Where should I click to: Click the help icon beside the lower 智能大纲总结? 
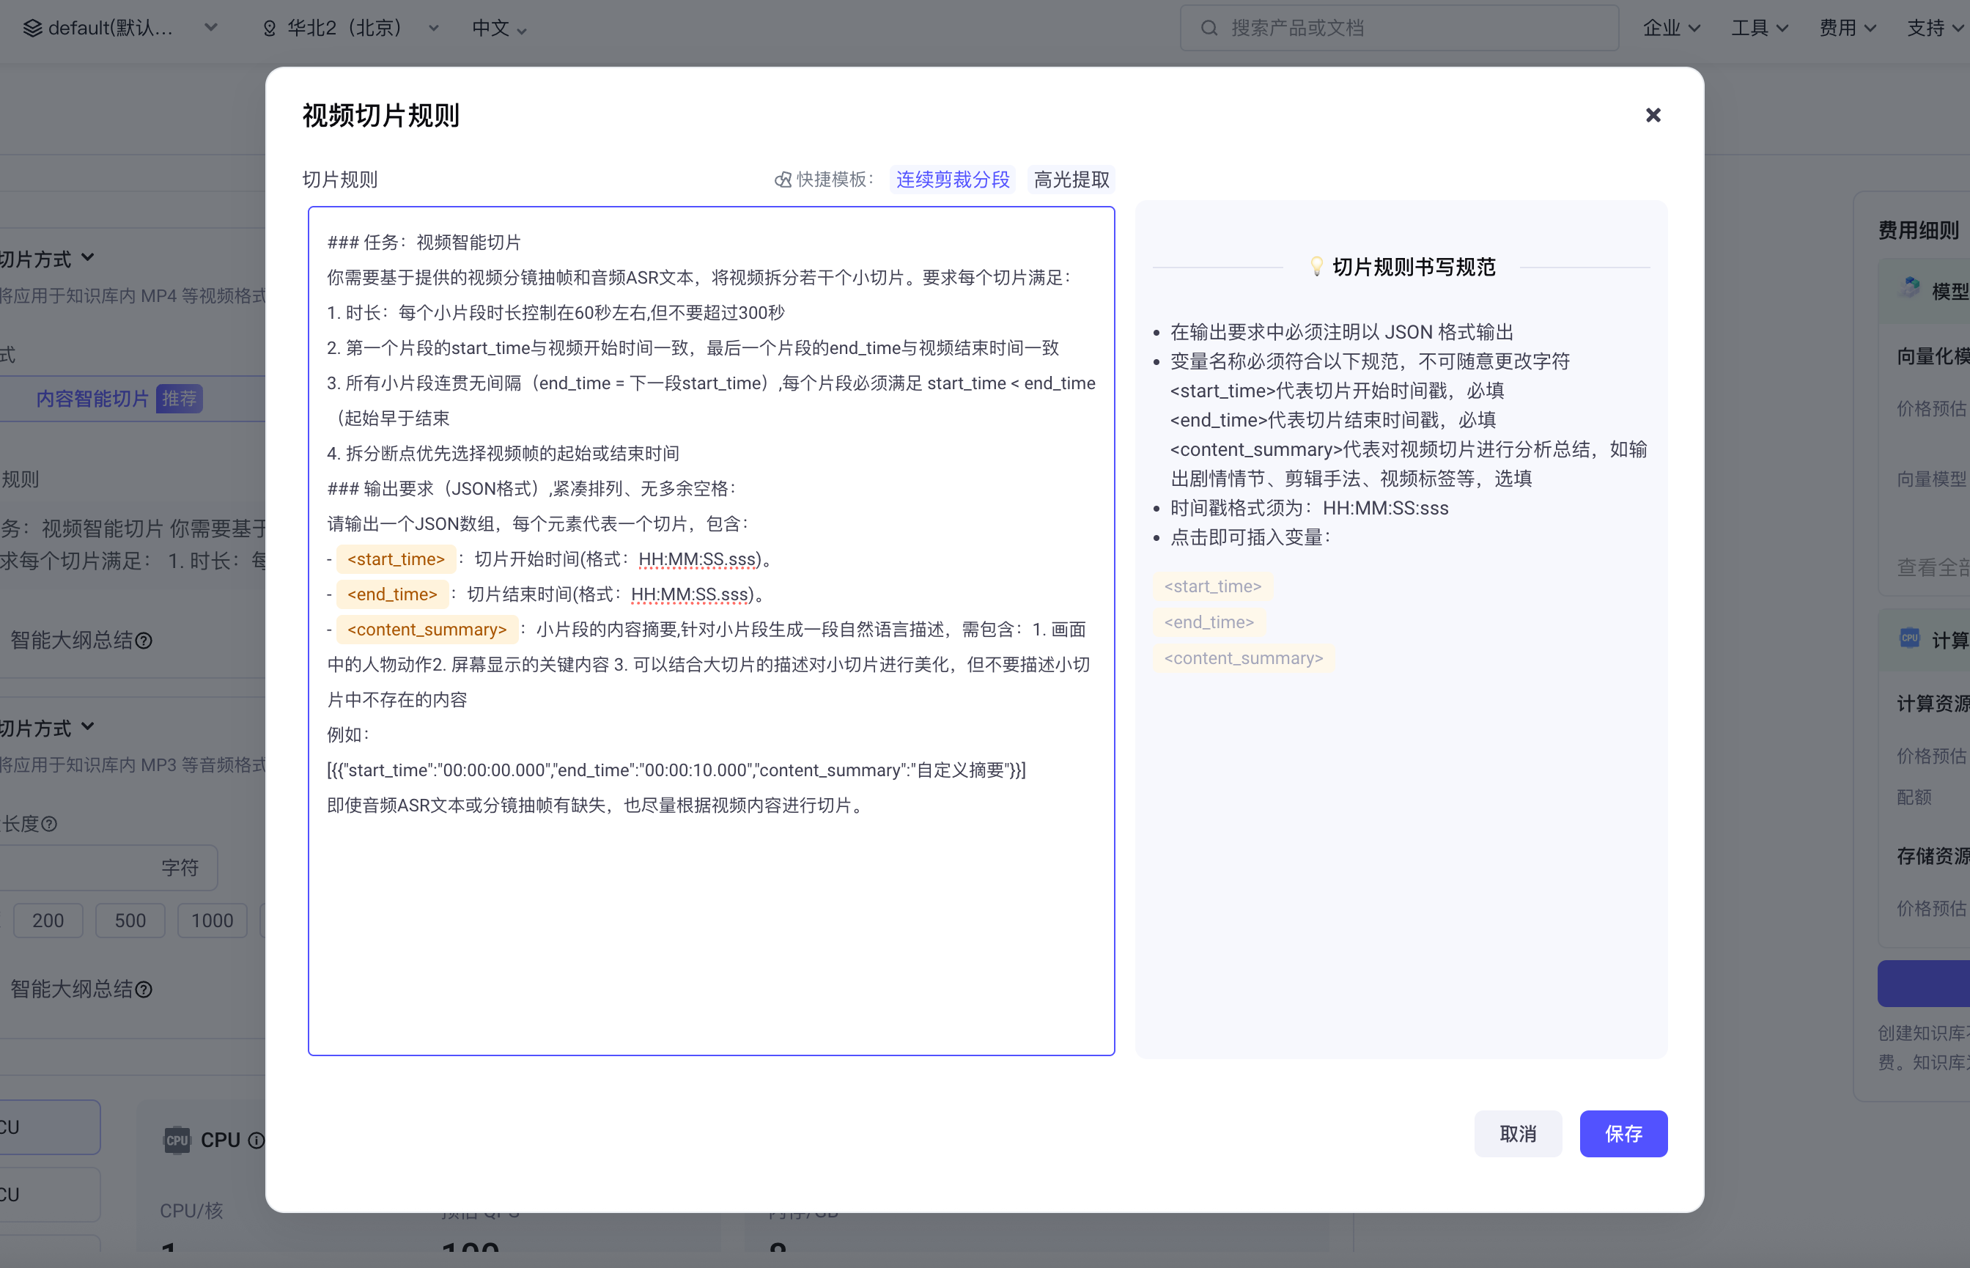click(x=143, y=989)
